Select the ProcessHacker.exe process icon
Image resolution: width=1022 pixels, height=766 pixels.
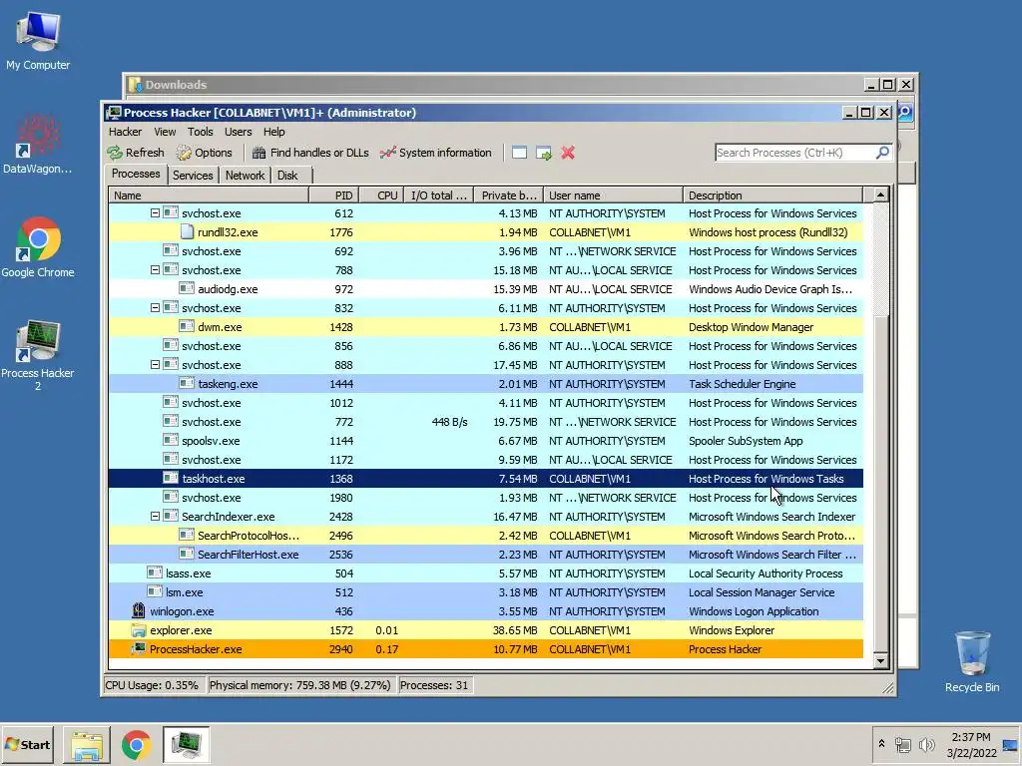138,648
